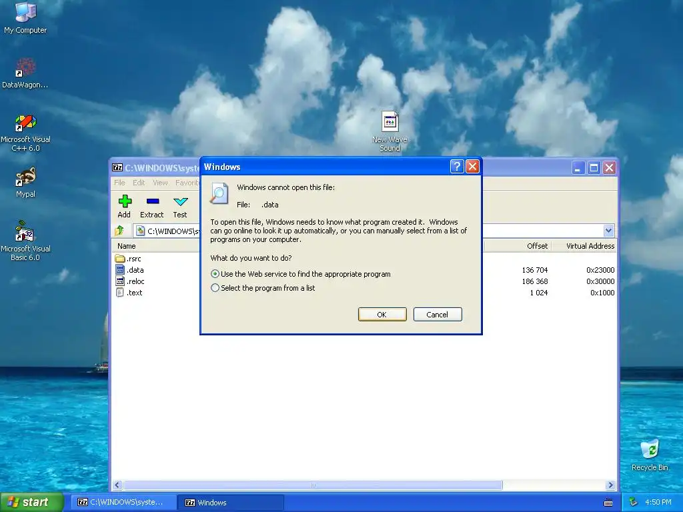Open Microsoft Visual C++ 6.0 shortcut
Viewport: 683px width, 512px height.
click(x=25, y=133)
